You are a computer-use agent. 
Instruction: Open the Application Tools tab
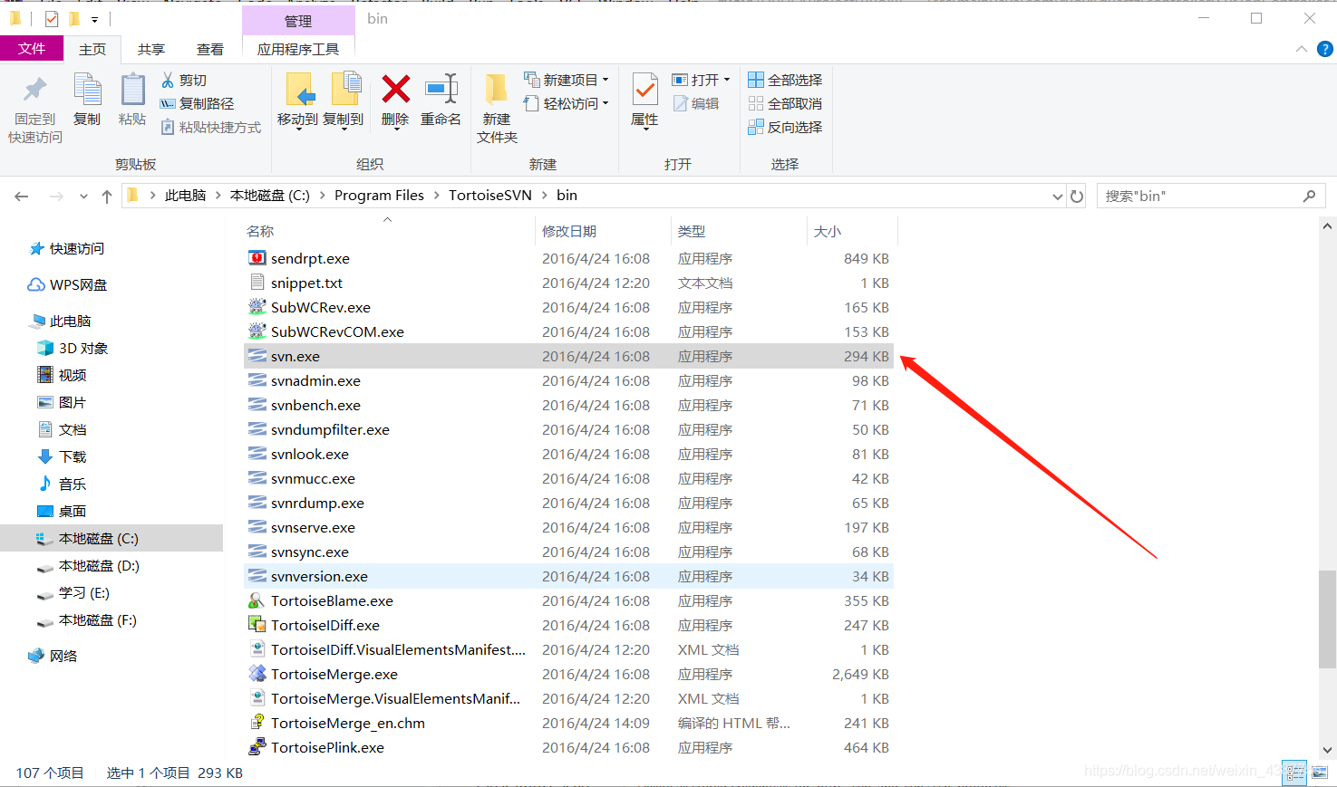[298, 49]
